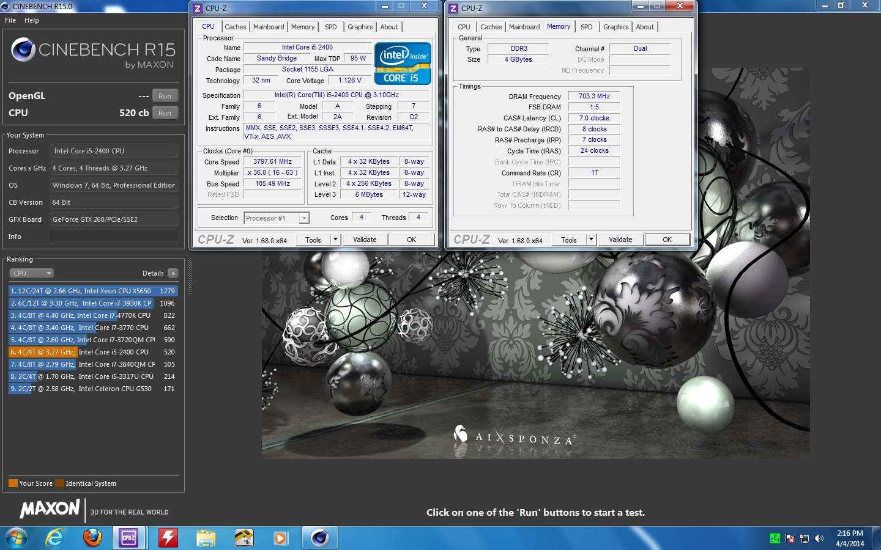Click the Intel Core i5 logo

tap(403, 63)
